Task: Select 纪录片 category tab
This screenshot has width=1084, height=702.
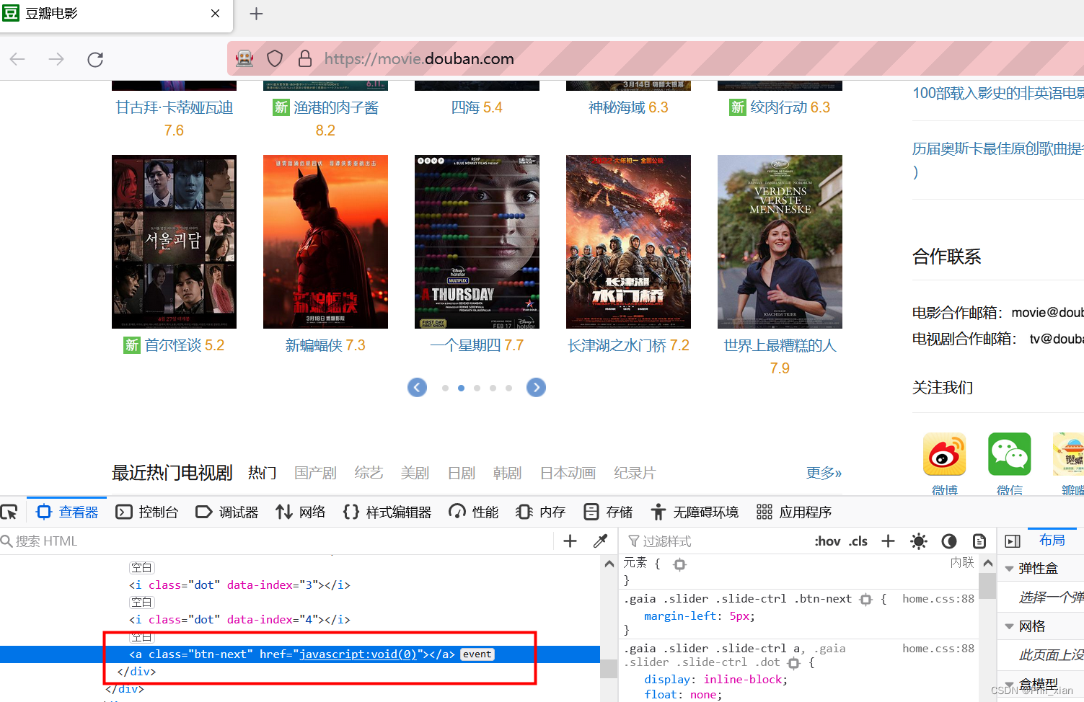Action: tap(635, 473)
